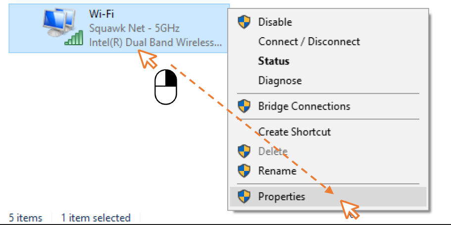Image resolution: width=451 pixels, height=225 pixels.
Task: Select Connect / Disconnect menu entry
Action: point(328,42)
